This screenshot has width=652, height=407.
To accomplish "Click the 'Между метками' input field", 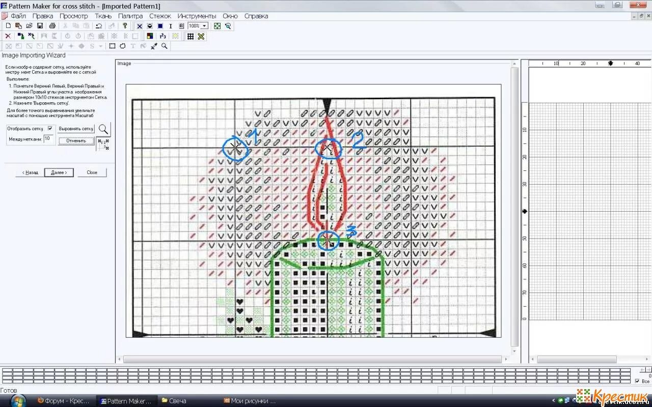I will [x=49, y=138].
